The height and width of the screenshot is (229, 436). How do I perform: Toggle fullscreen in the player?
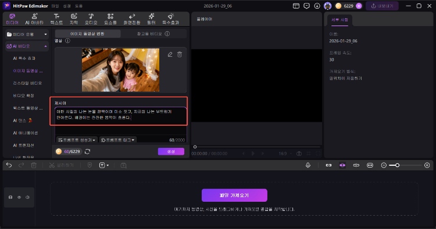coord(318,153)
